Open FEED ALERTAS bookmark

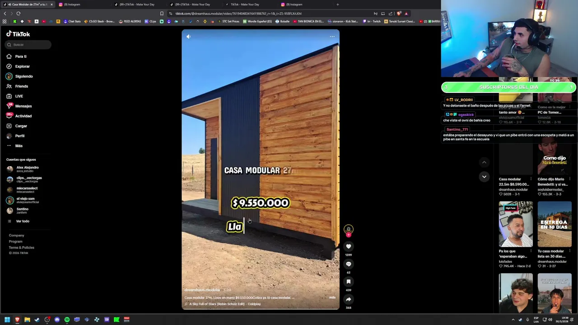pos(130,21)
